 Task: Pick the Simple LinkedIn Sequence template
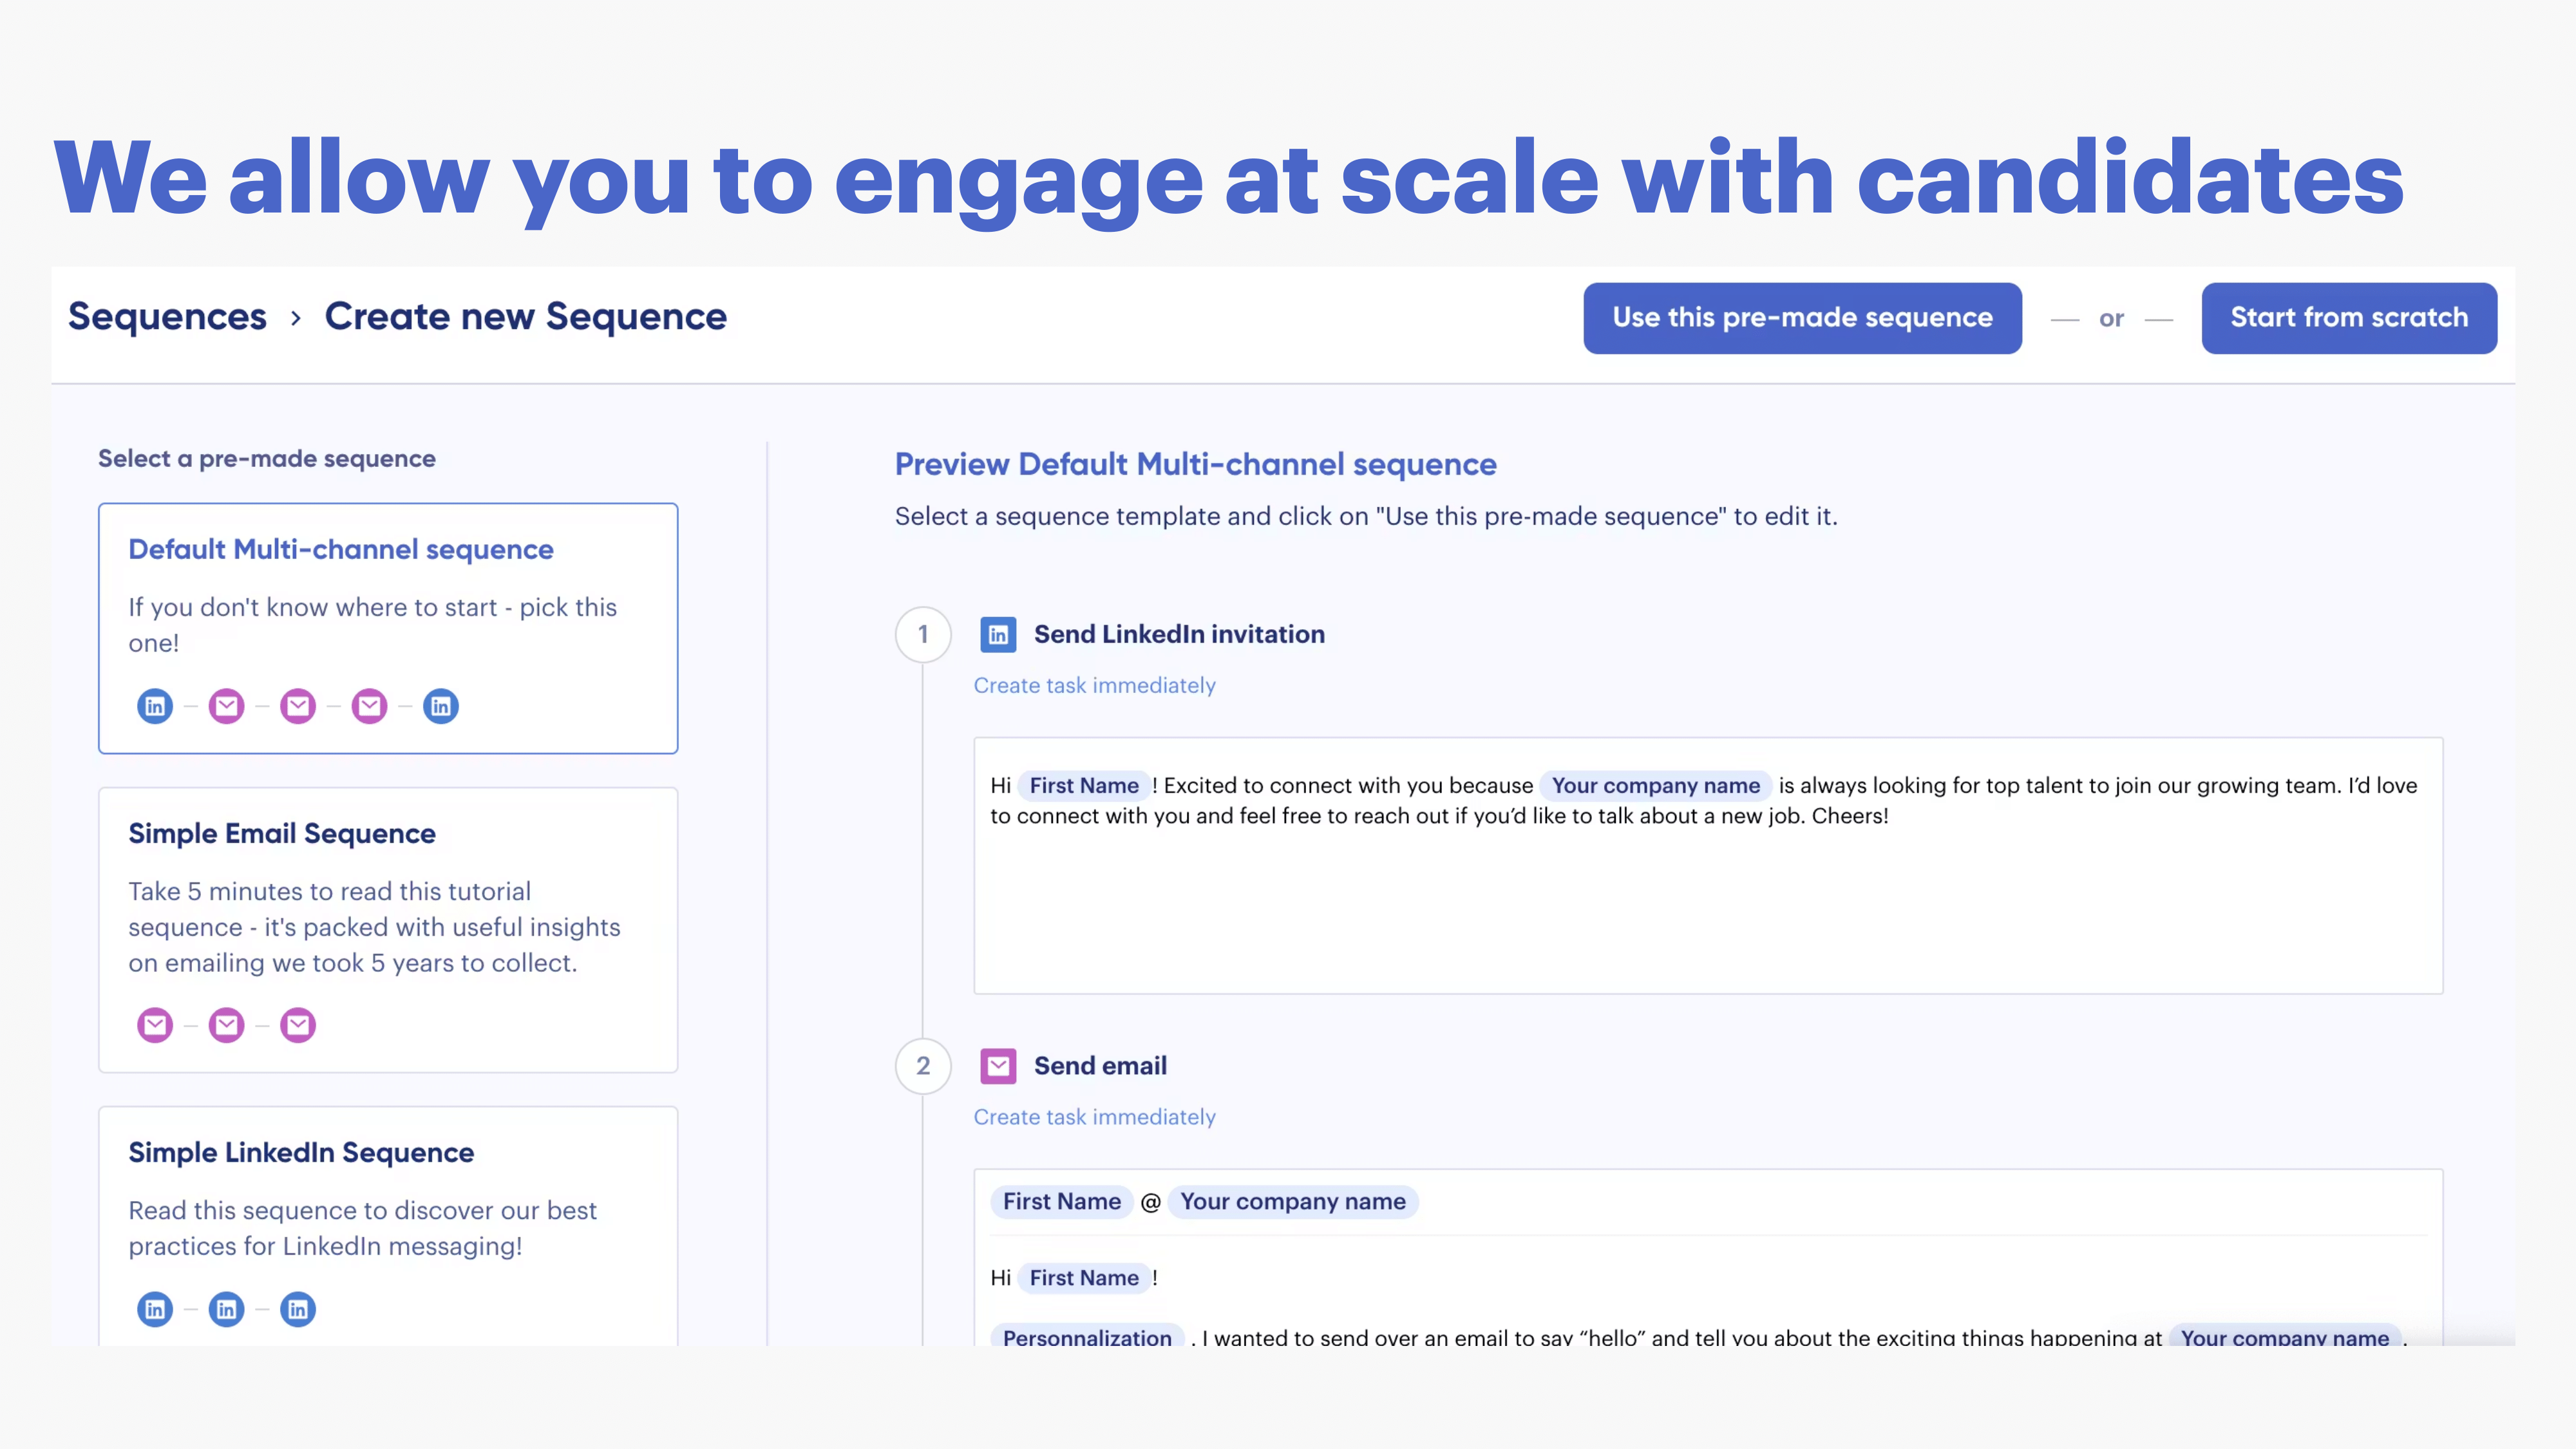pyautogui.click(x=388, y=1225)
